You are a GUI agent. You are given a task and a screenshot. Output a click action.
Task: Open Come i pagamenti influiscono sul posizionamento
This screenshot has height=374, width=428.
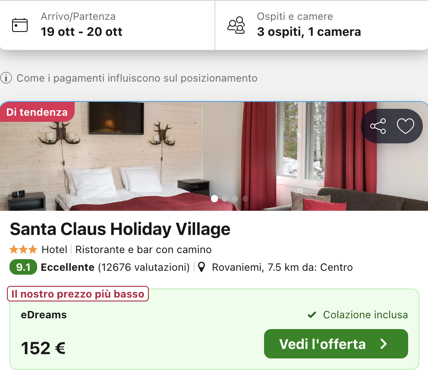click(137, 78)
